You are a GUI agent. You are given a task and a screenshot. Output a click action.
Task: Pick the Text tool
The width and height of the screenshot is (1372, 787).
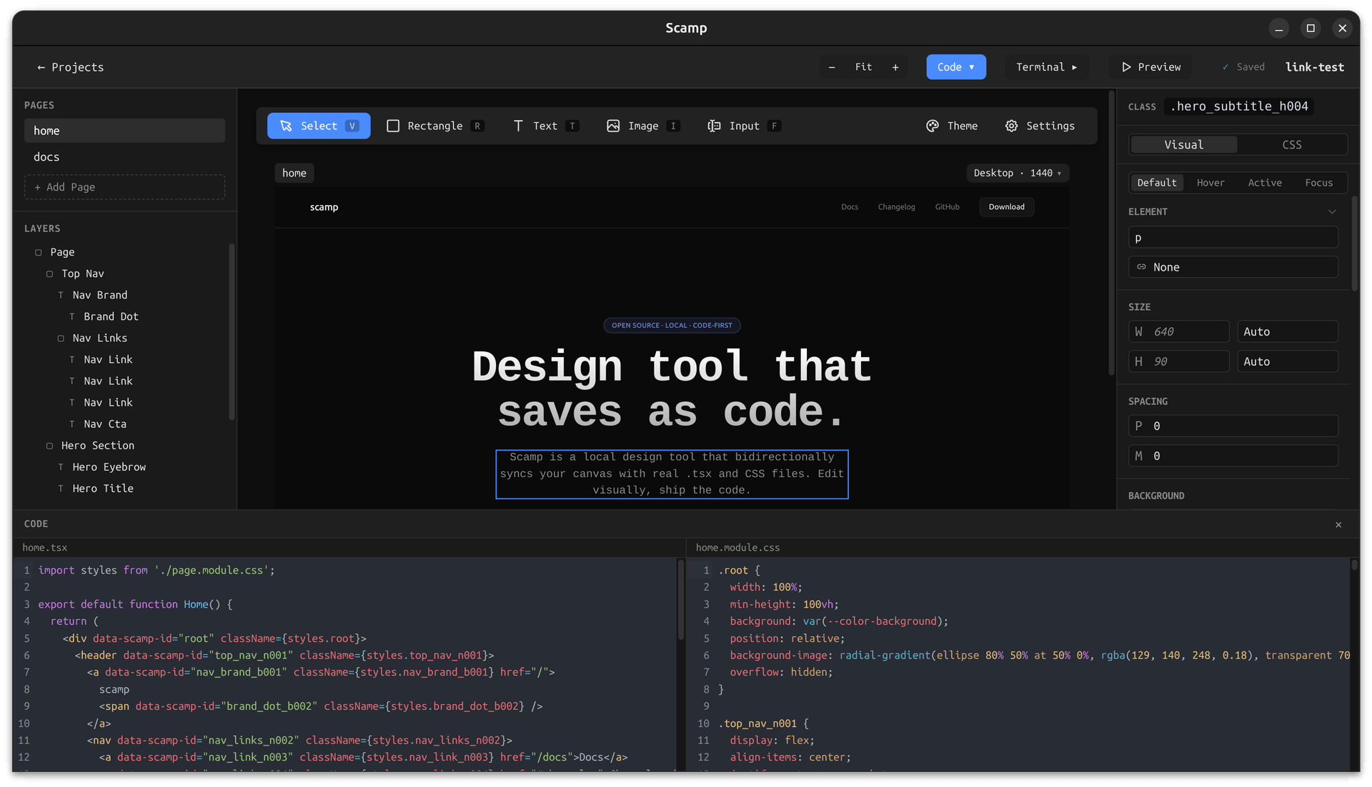[x=545, y=126]
